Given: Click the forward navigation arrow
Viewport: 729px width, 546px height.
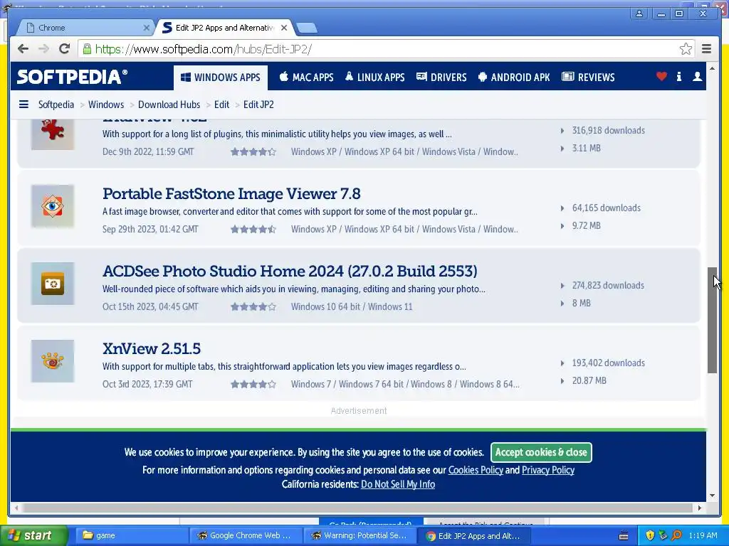Looking at the screenshot, I should click(43, 49).
